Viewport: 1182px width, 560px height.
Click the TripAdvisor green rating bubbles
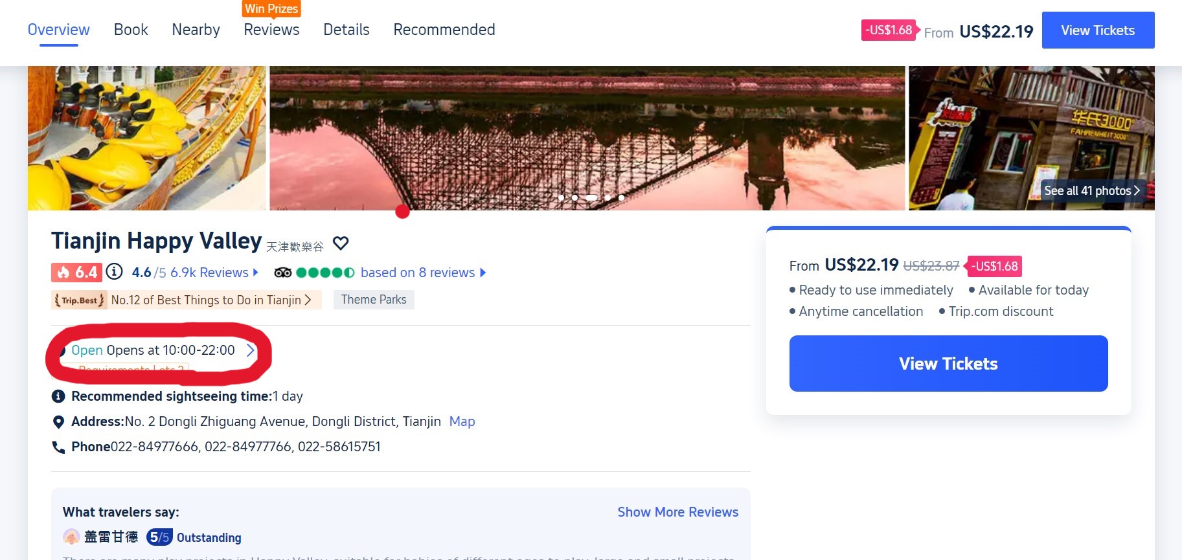click(325, 273)
